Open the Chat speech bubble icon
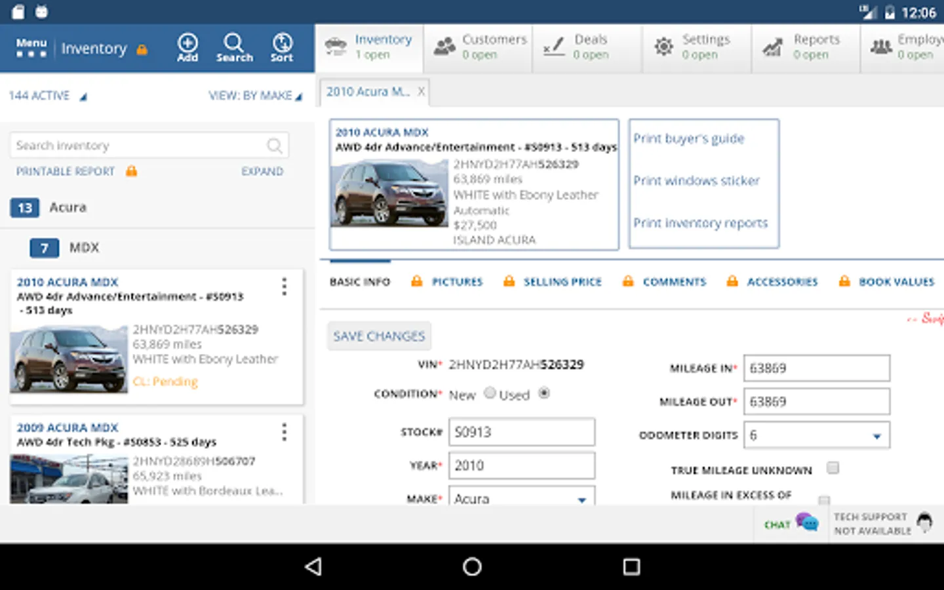Screen dimensions: 944x590 807,522
